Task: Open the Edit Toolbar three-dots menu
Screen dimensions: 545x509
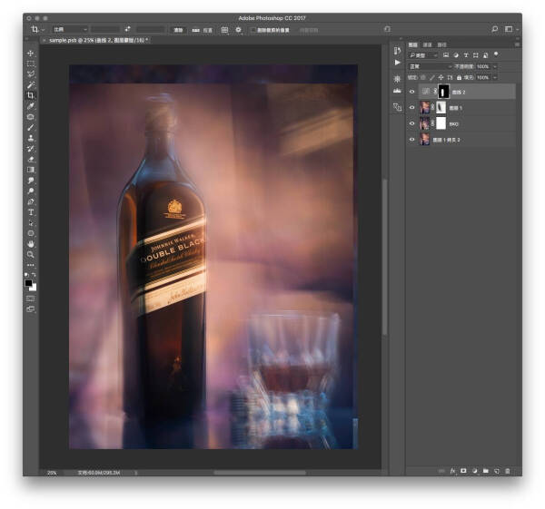Action: [x=31, y=265]
